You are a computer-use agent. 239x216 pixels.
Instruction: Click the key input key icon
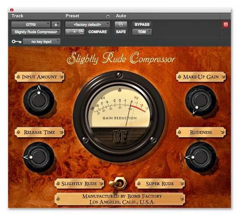[x=17, y=42]
